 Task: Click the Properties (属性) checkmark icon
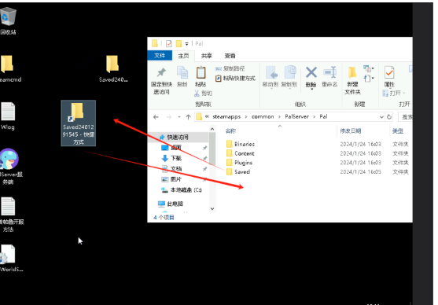[389, 72]
